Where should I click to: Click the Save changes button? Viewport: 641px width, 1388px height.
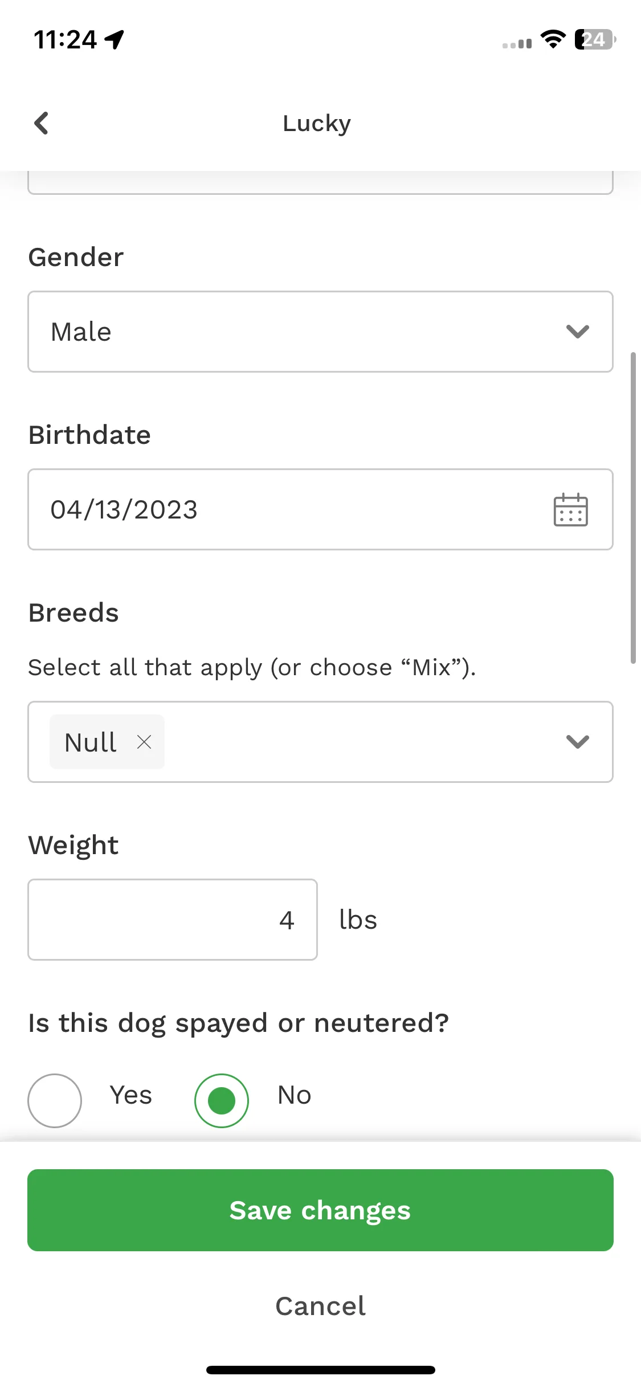[320, 1210]
